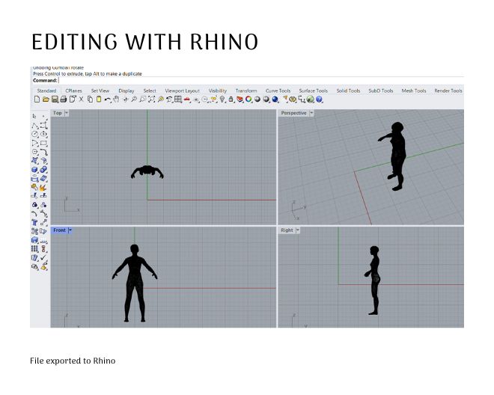Click the Zoom Extents icon
Screen dimensions: 494x395
[151, 99]
